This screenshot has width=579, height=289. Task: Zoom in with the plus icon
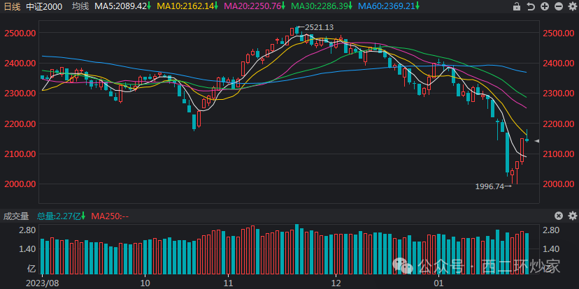(x=544, y=6)
